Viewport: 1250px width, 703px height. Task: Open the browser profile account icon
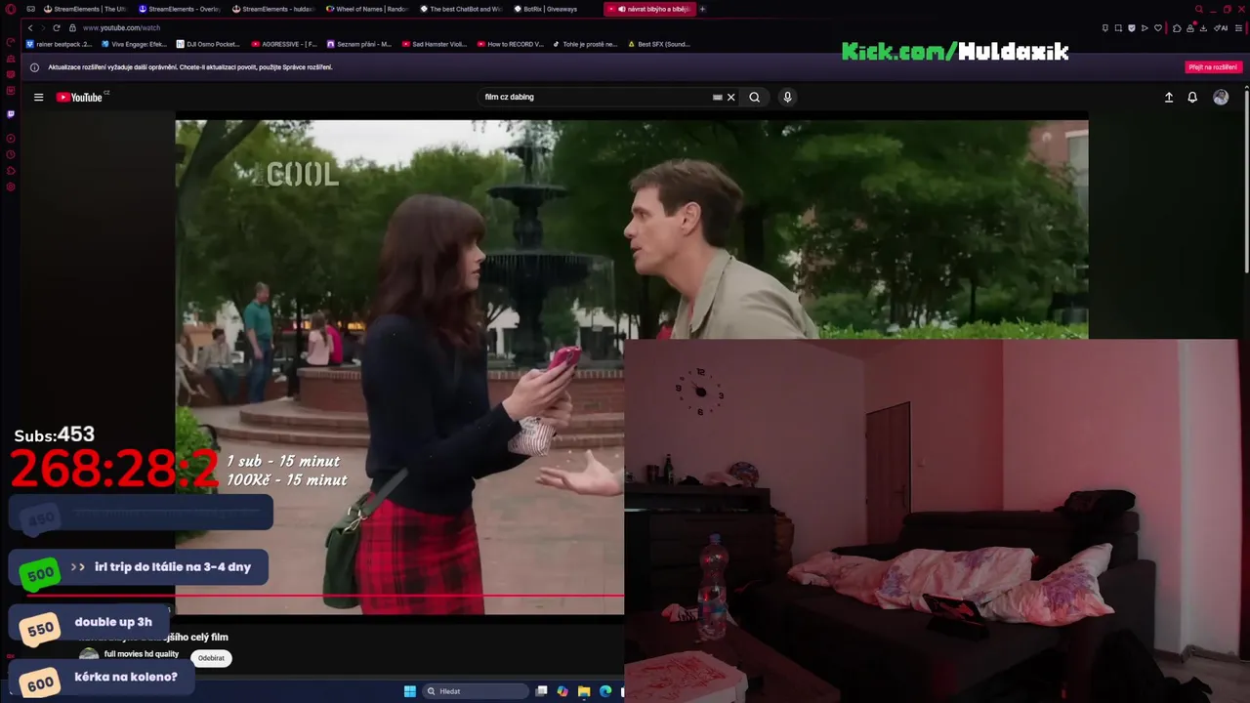click(1190, 28)
